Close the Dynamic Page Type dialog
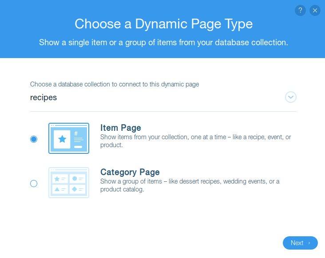Screen dimensions: 325x258 pyautogui.click(x=315, y=10)
